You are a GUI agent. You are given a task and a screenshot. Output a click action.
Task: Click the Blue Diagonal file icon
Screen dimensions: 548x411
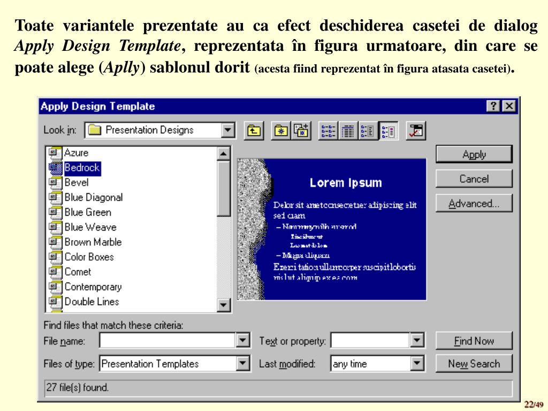[x=55, y=198]
